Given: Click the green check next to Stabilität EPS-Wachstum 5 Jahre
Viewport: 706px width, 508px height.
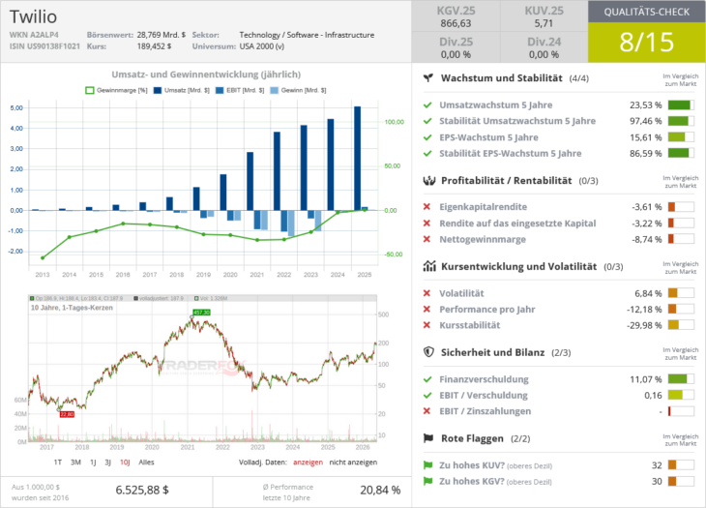Looking at the screenshot, I should click(427, 154).
